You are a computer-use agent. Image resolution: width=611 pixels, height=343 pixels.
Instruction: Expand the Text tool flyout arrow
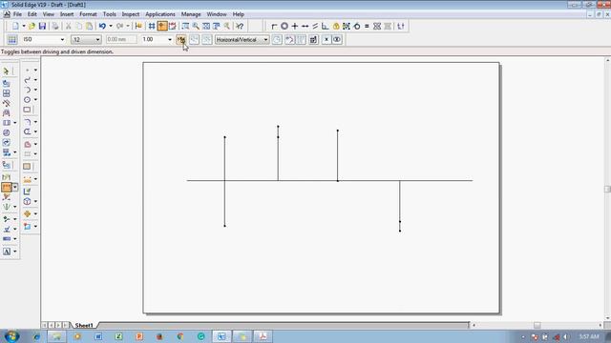click(15, 252)
